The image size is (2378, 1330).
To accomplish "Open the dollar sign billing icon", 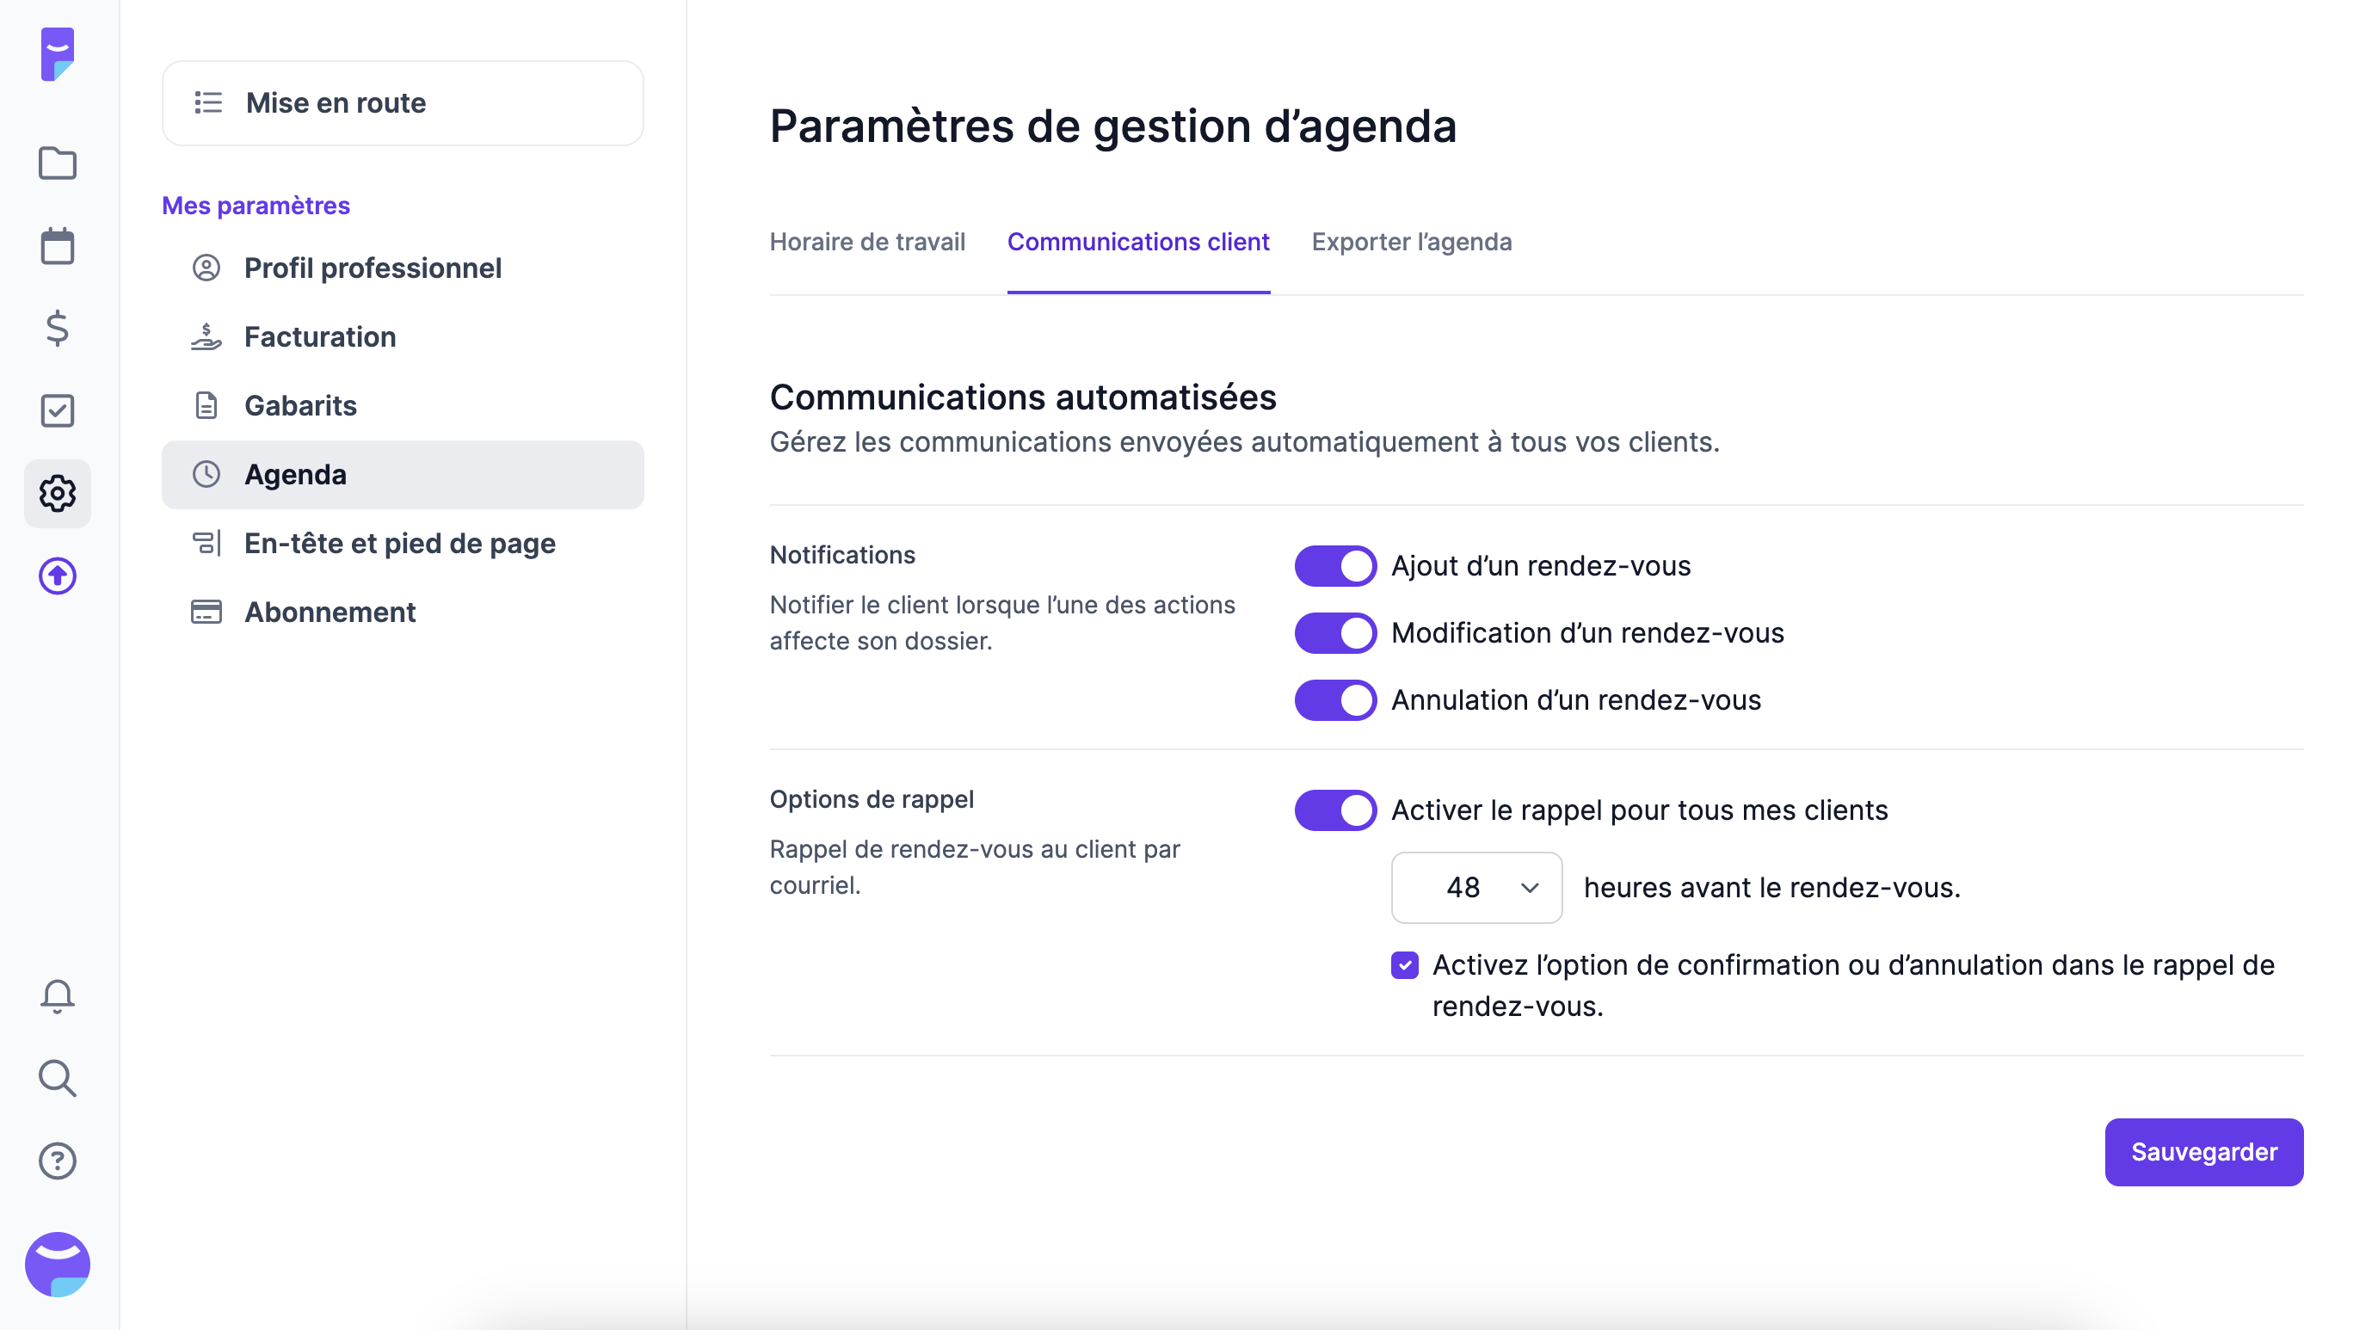I will (x=58, y=329).
